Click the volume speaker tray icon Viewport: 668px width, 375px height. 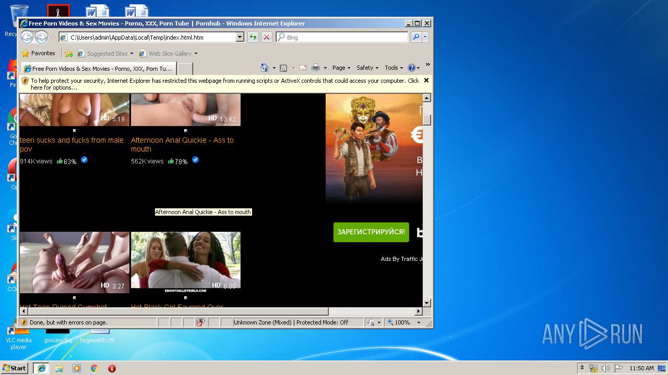(606, 368)
